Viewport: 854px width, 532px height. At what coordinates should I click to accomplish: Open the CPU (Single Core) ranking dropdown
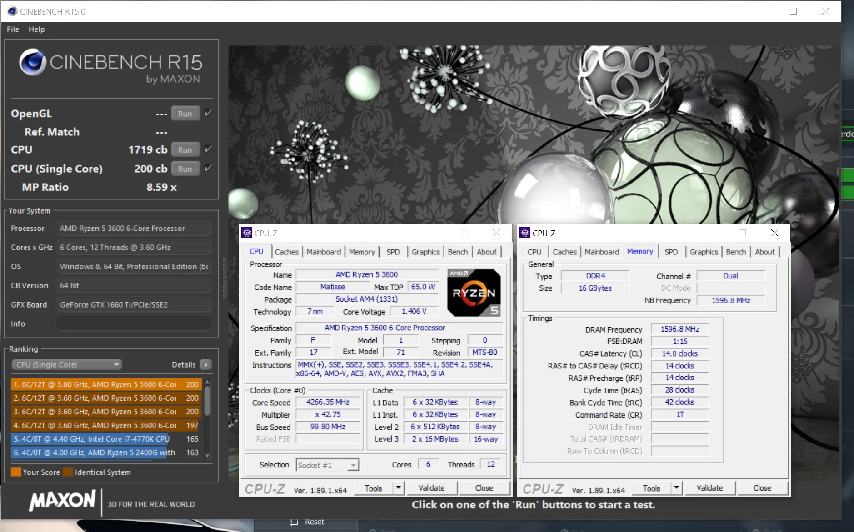67,365
